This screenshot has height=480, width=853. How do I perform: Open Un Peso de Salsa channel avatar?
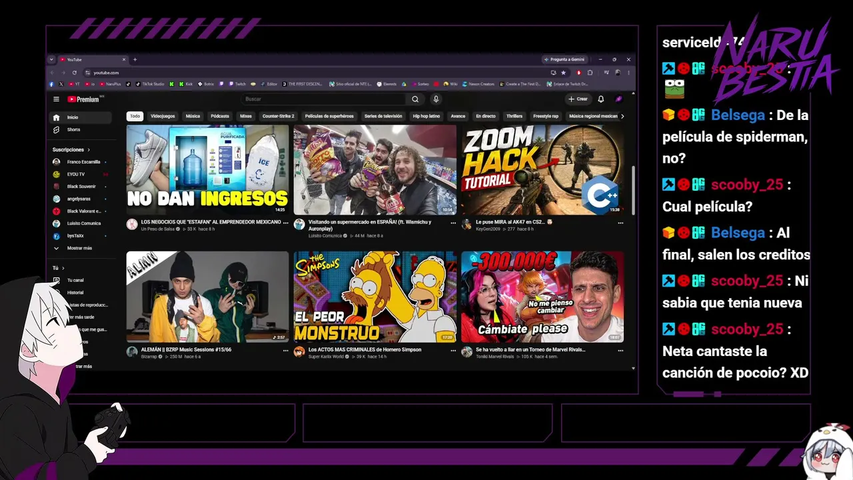coord(132,224)
